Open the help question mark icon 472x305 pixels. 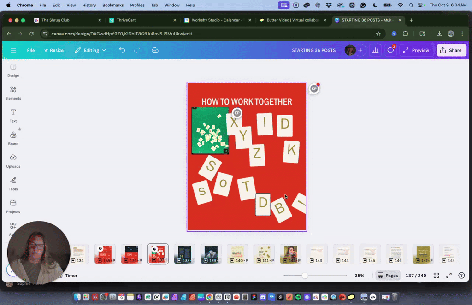(461, 275)
